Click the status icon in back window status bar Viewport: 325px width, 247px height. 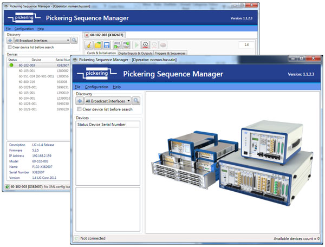pos(7,187)
